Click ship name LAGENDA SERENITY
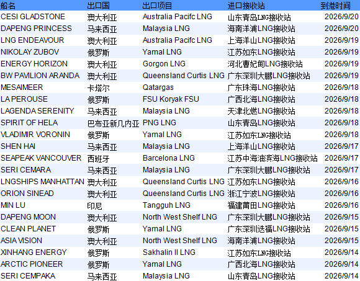This screenshot has height=281, width=360. point(37,111)
